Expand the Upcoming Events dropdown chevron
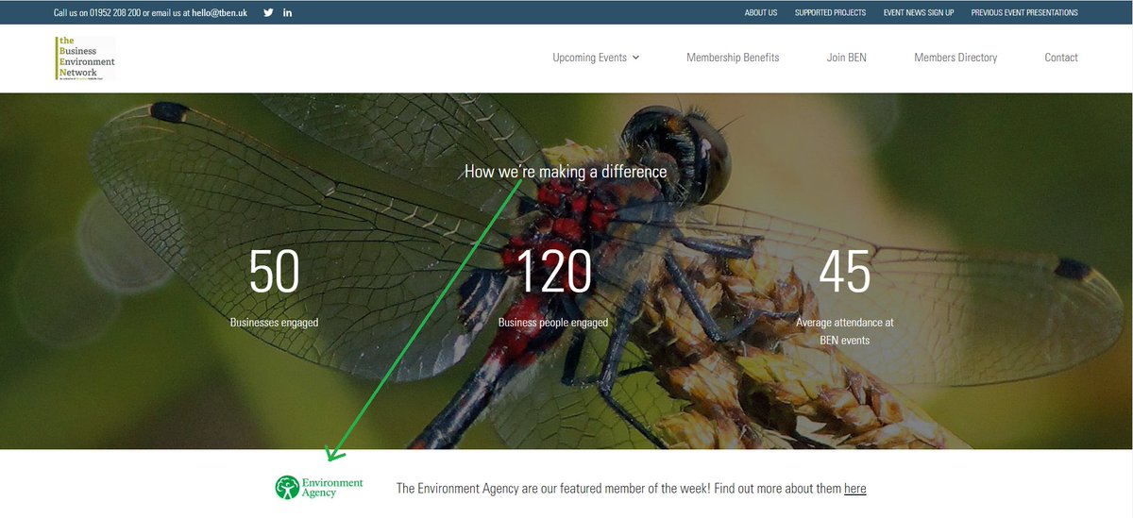1133x518 pixels. 635,58
